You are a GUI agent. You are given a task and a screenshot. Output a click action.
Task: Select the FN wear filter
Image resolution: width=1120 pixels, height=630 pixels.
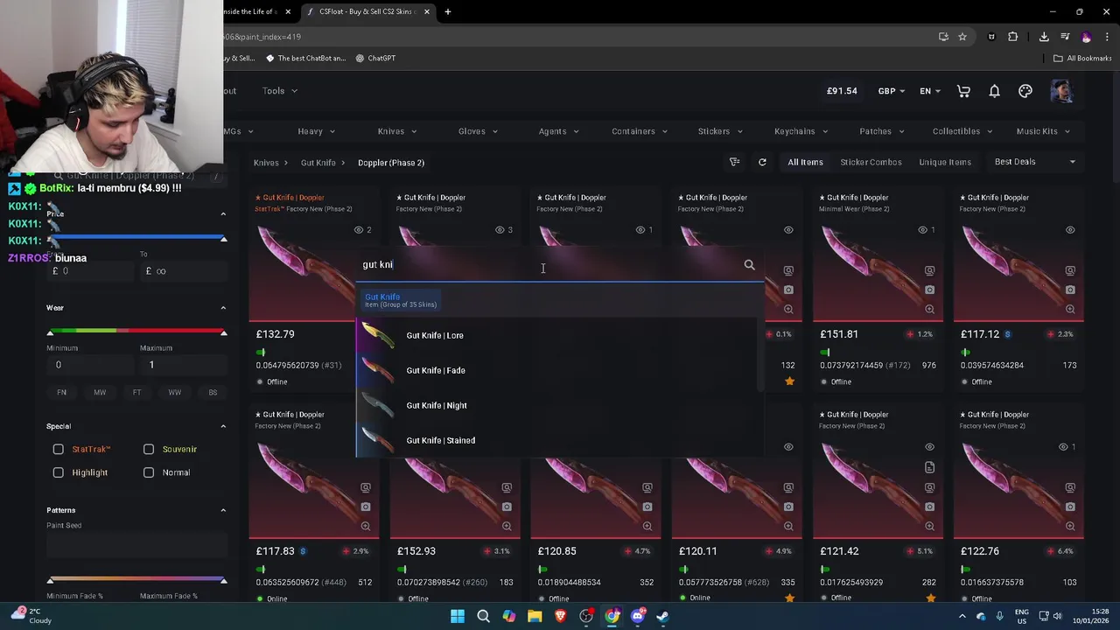pyautogui.click(x=61, y=392)
